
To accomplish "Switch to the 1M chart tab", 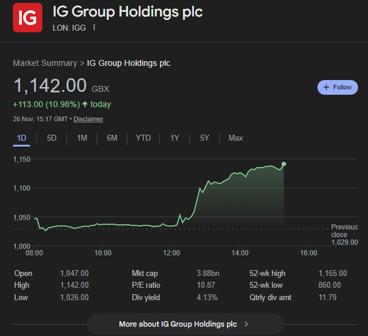I will coord(82,138).
